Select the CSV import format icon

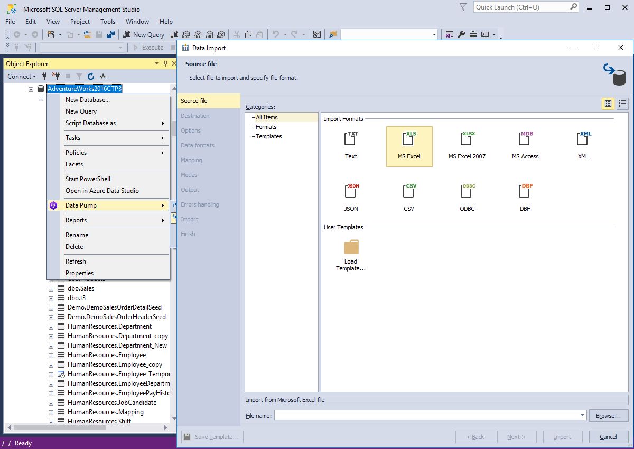tap(409, 192)
